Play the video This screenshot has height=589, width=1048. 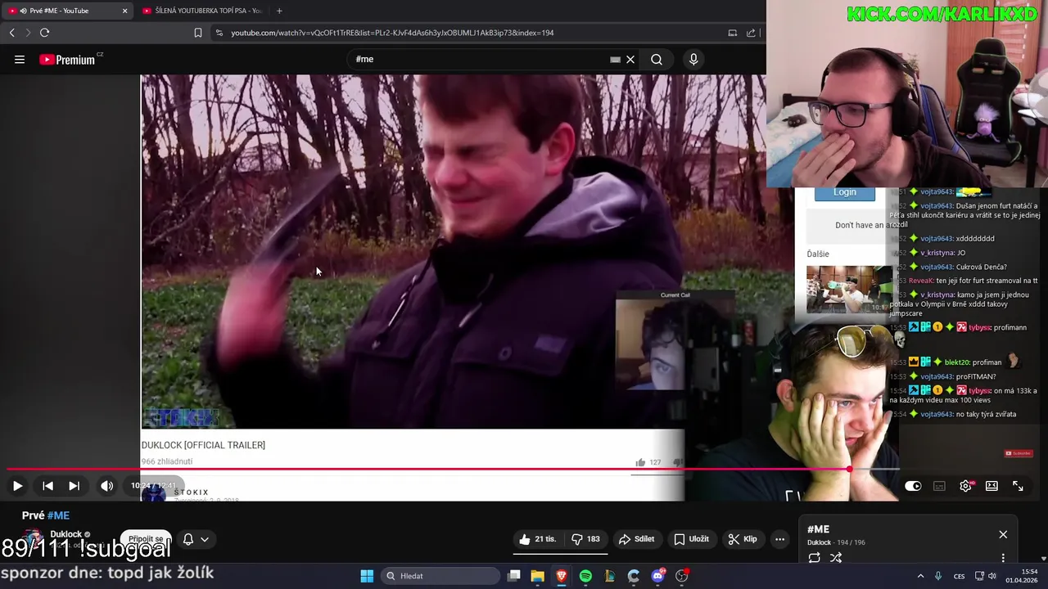[x=17, y=486]
